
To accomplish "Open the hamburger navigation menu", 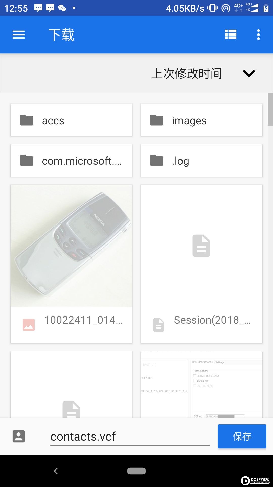I will 19,35.
